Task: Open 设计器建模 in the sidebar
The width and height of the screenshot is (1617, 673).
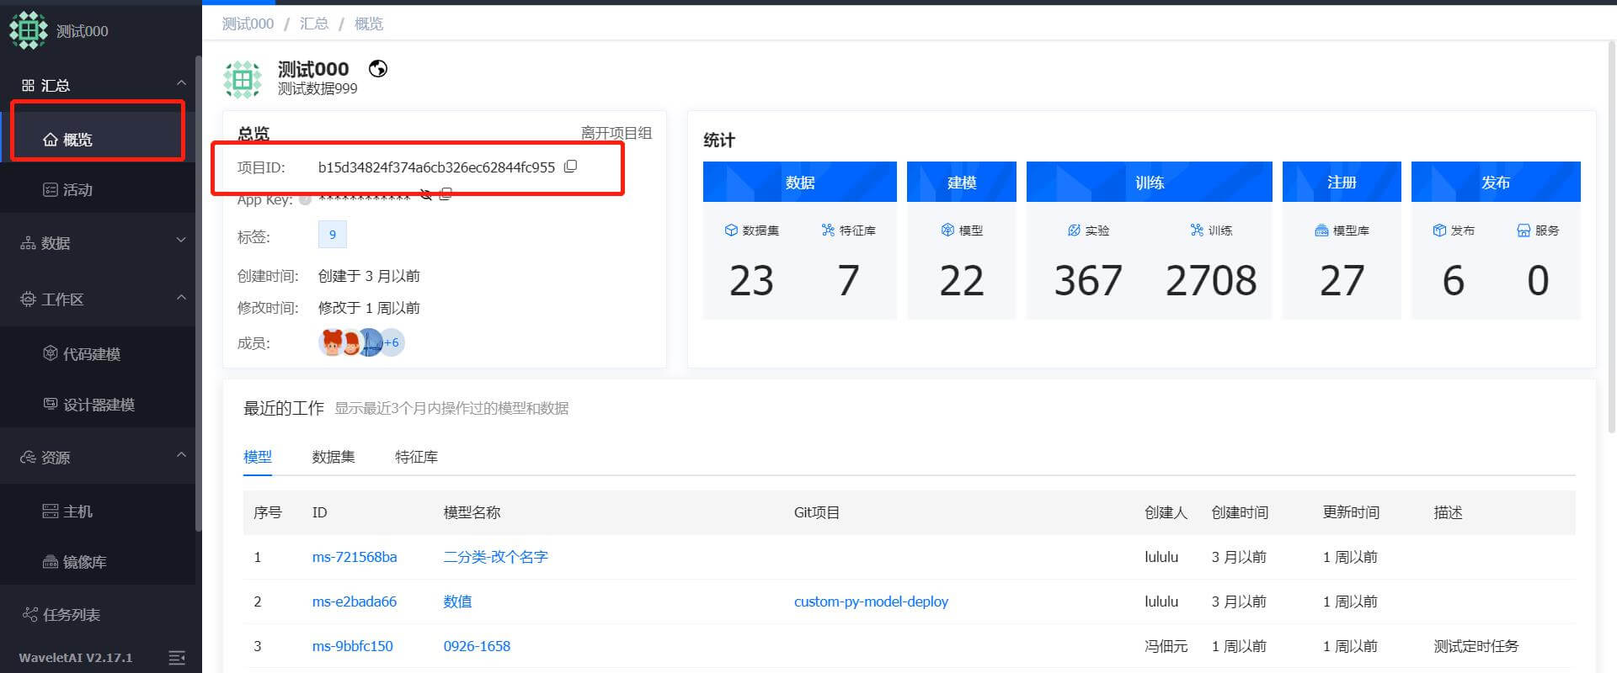Action: [98, 405]
